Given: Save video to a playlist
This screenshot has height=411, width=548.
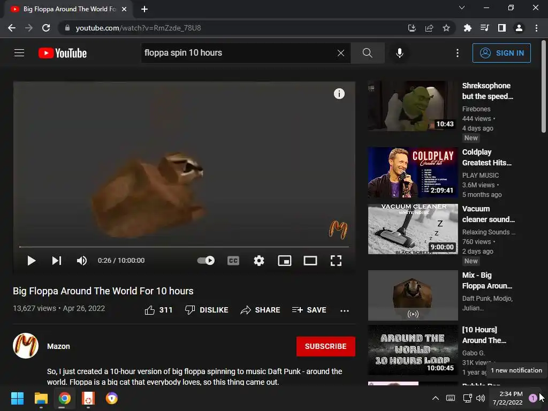Looking at the screenshot, I should pos(309,310).
